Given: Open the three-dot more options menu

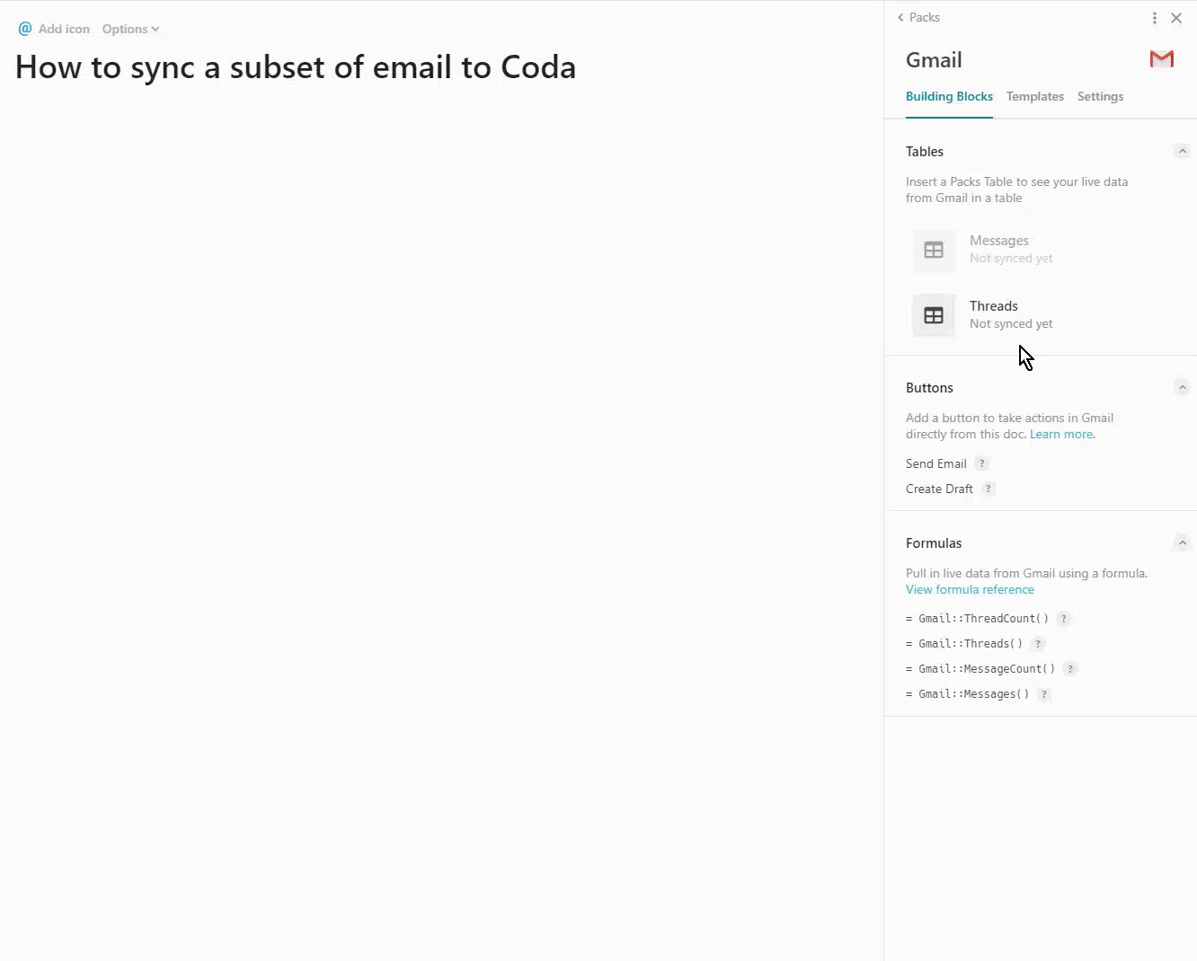Looking at the screenshot, I should (1155, 18).
